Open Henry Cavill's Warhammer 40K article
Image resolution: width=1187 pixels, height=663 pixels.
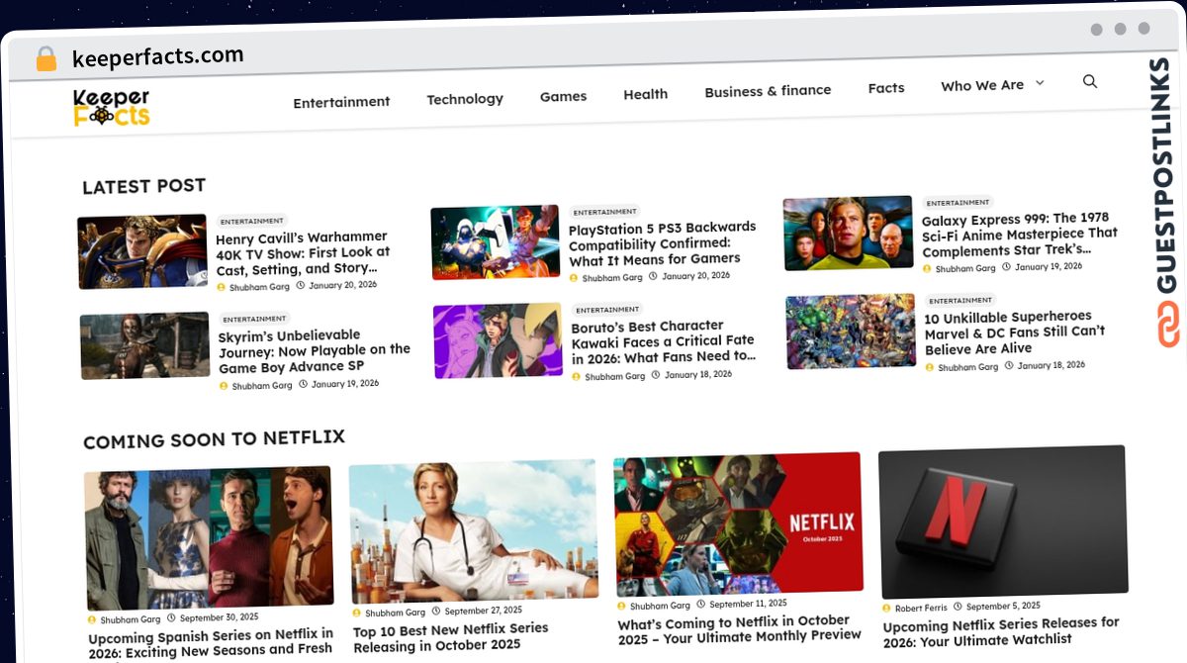(303, 253)
